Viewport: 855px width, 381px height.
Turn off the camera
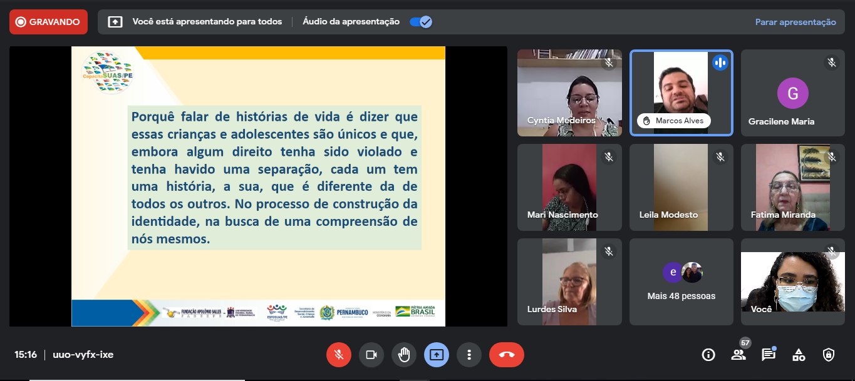tap(371, 355)
